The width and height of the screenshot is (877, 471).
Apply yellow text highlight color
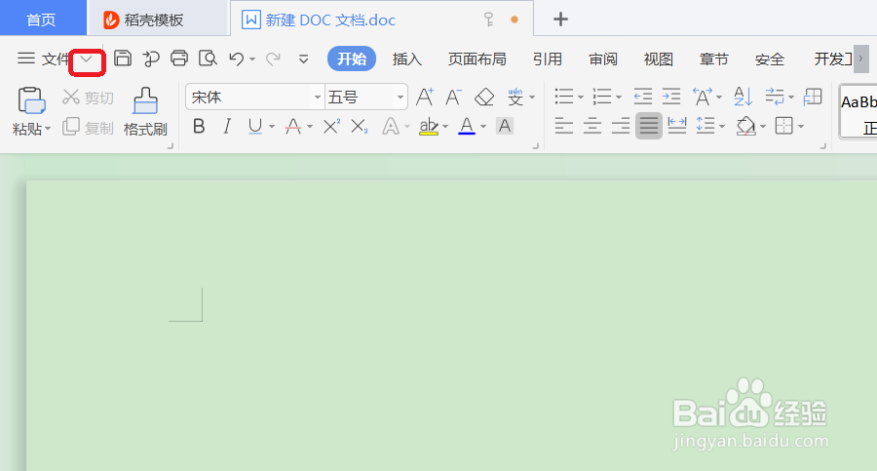point(429,127)
